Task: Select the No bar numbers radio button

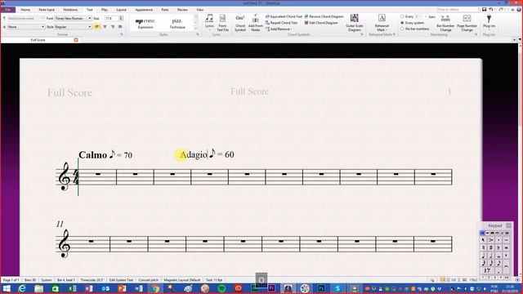Action: tap(402, 29)
